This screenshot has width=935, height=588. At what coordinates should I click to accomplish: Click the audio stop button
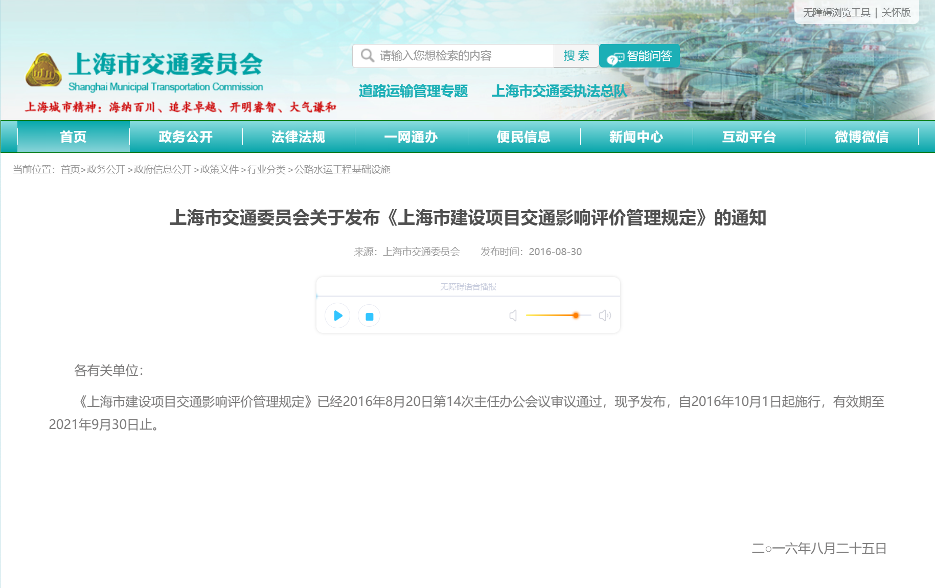pyautogui.click(x=369, y=316)
